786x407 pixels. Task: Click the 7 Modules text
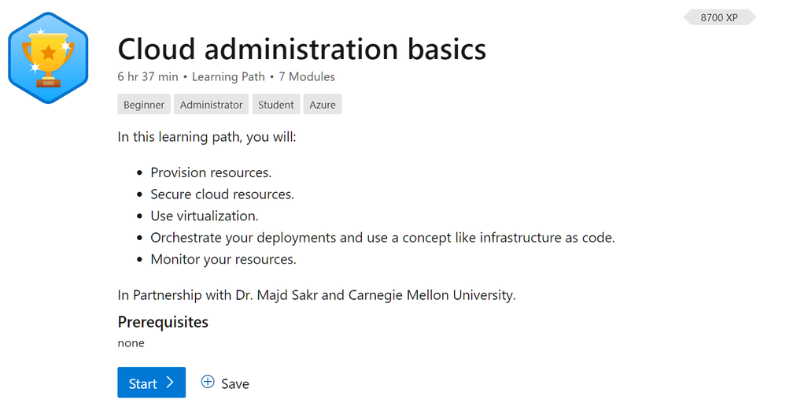307,77
